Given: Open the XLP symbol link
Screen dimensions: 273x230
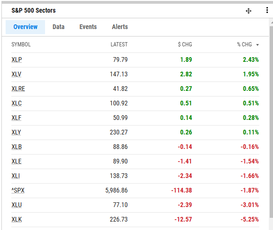Looking at the screenshot, I should coord(17,59).
